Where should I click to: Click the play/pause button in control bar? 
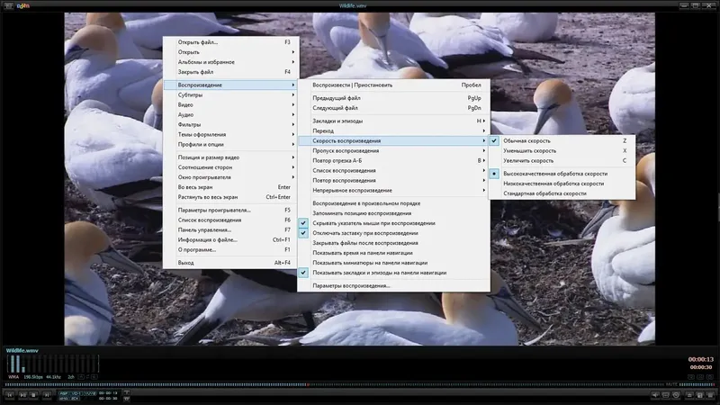22,394
